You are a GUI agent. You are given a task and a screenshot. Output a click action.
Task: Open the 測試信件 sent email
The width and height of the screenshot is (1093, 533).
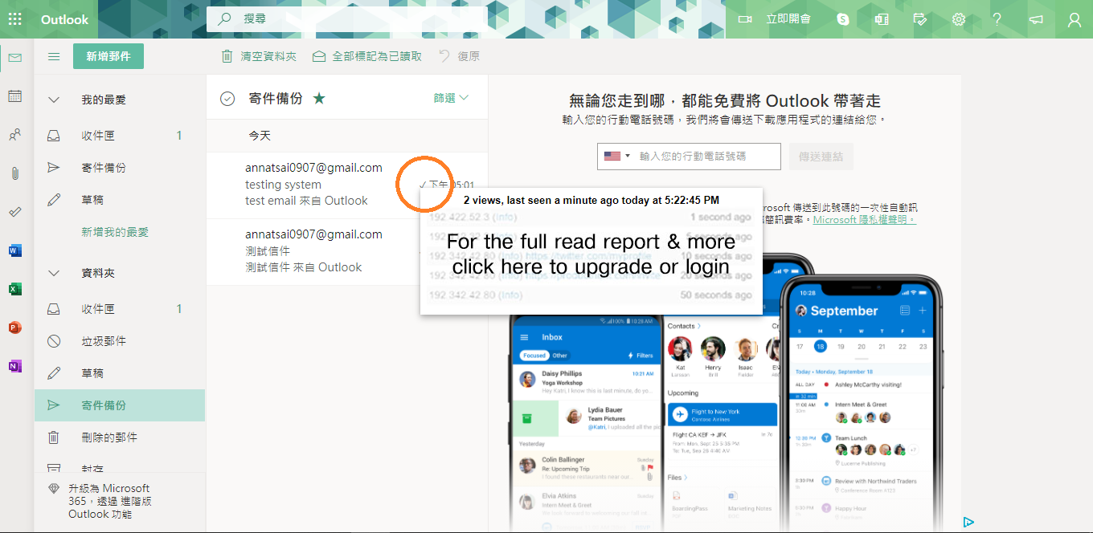tap(347, 251)
